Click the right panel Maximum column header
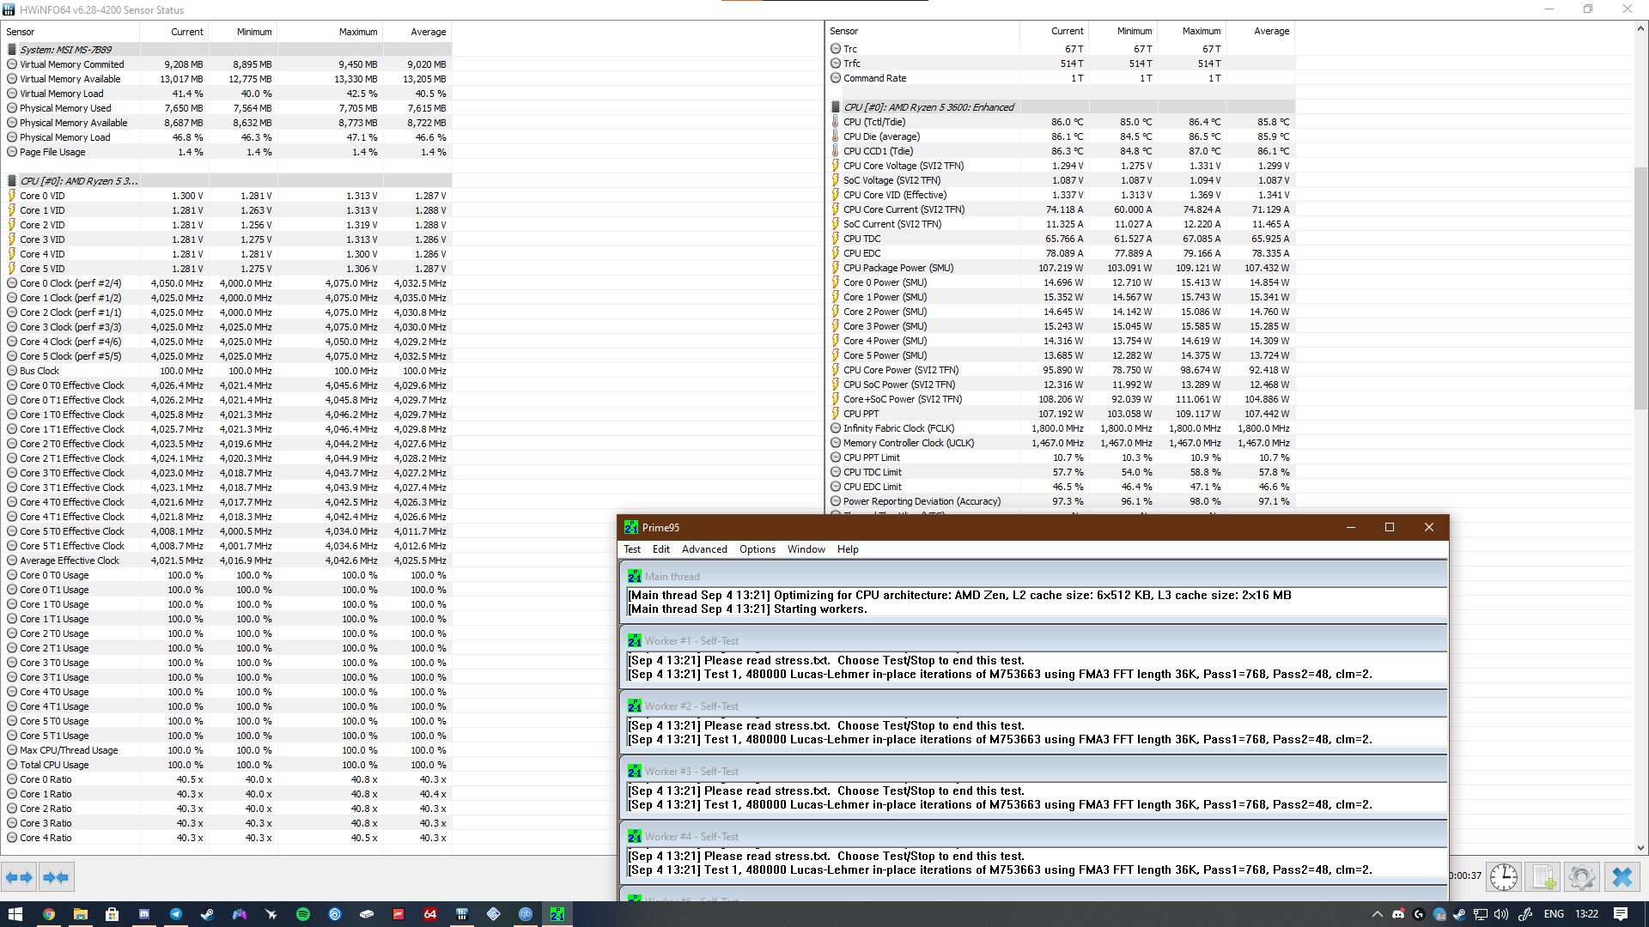 1191,31
